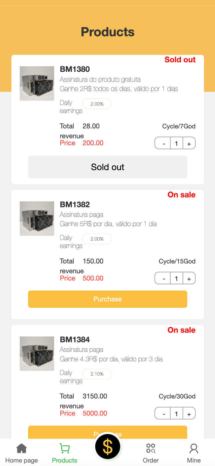Purchase the BM1382 product
The width and height of the screenshot is (215, 466).
[x=108, y=299]
